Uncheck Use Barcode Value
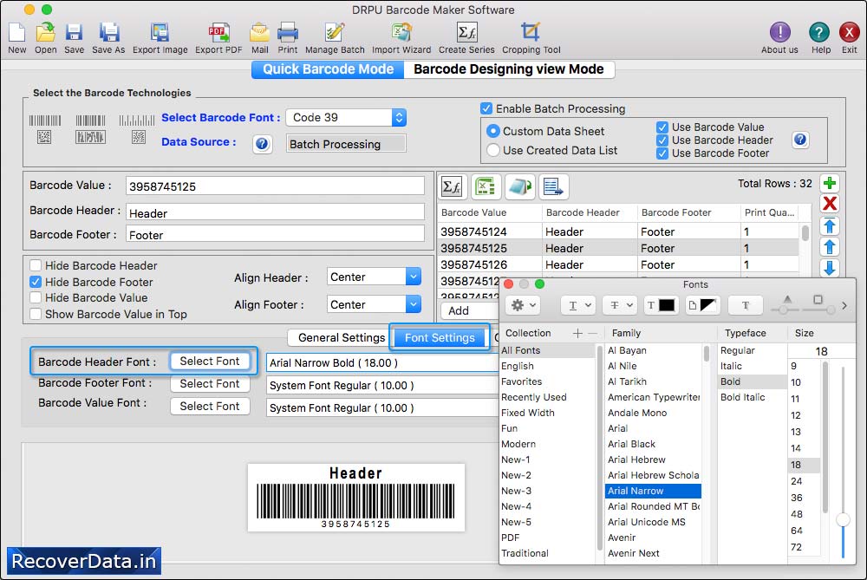Screen dimensions: 867x580 (662, 127)
